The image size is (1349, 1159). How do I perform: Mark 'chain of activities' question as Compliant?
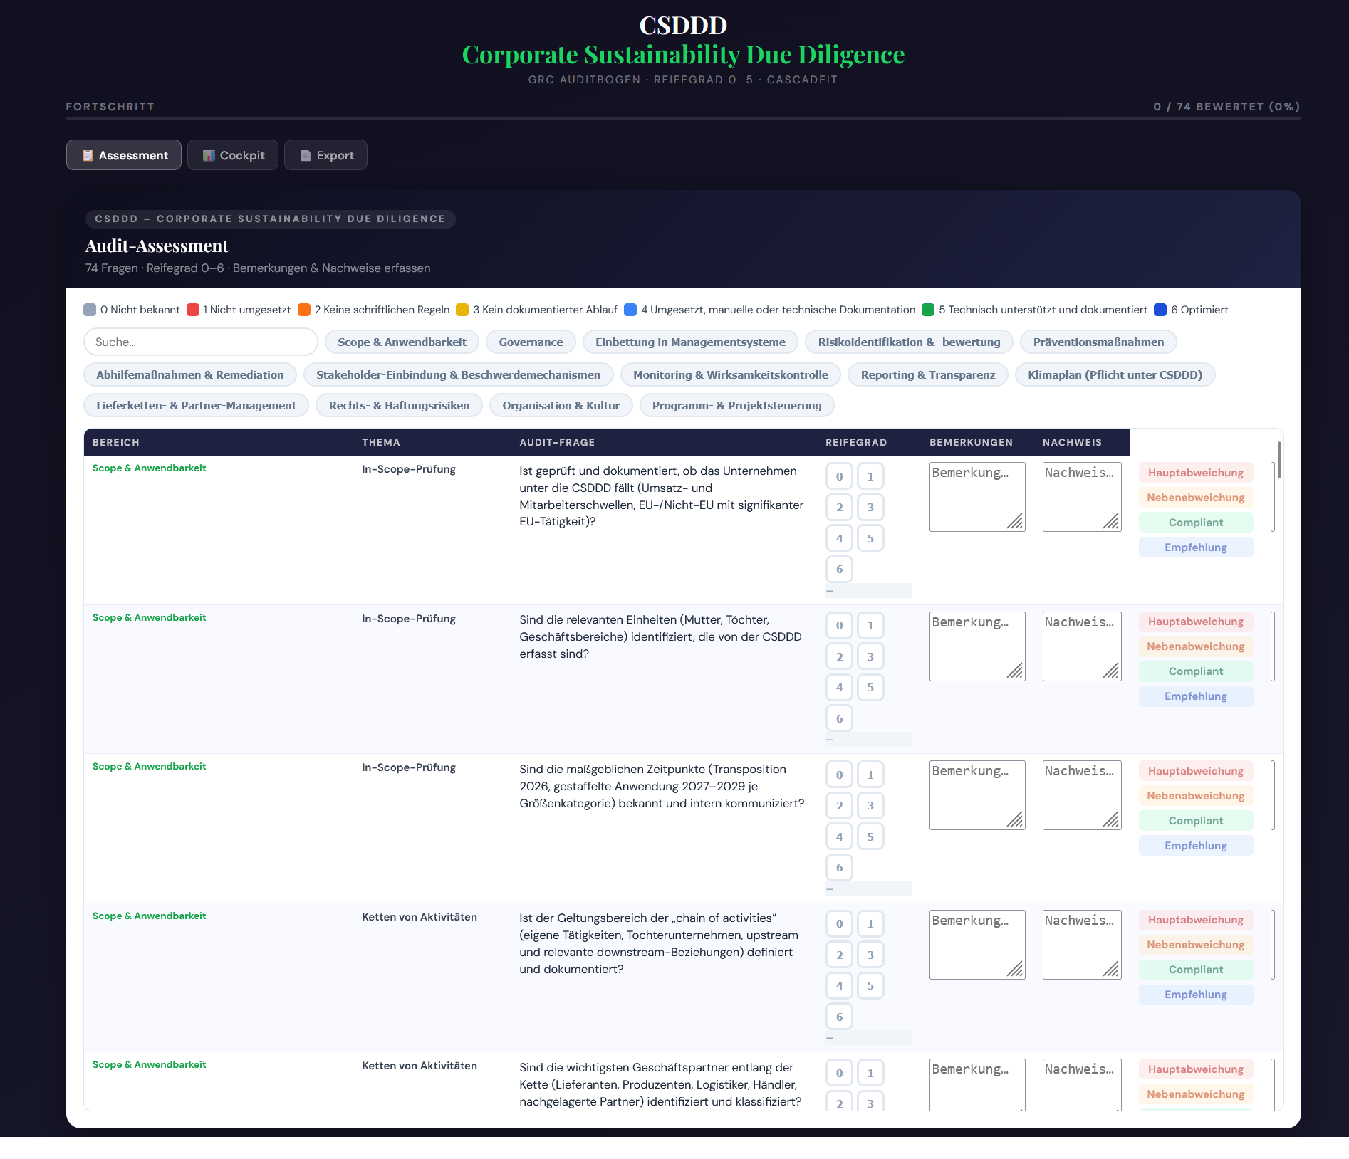(x=1196, y=970)
